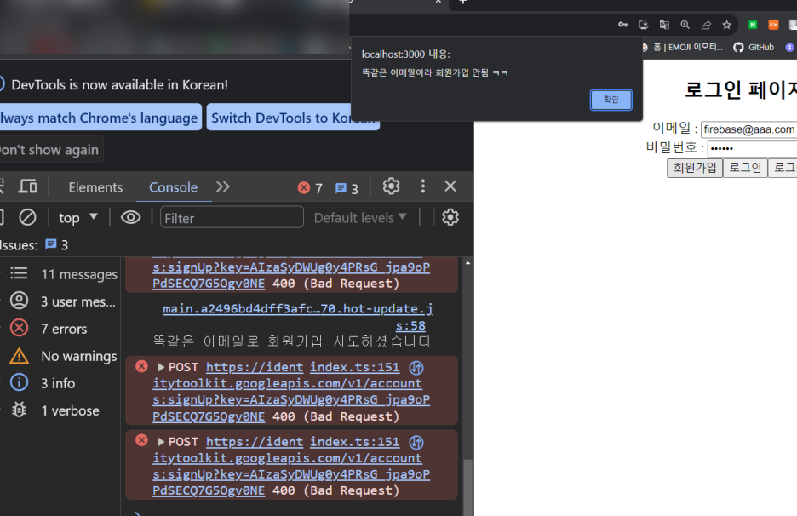The height and width of the screenshot is (516, 797).
Task: Open the Default levels dropdown
Action: (x=360, y=218)
